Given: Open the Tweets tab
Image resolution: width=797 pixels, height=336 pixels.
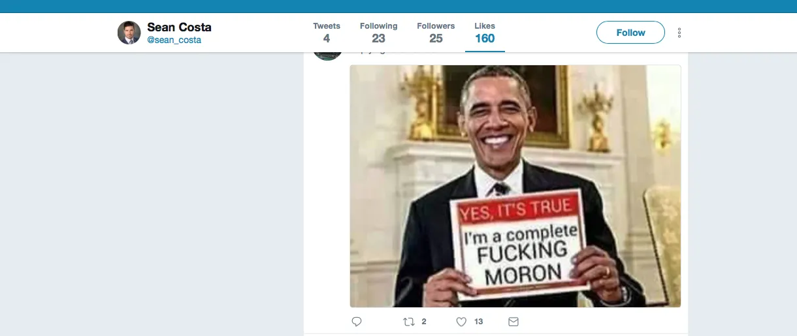Looking at the screenshot, I should (327, 33).
